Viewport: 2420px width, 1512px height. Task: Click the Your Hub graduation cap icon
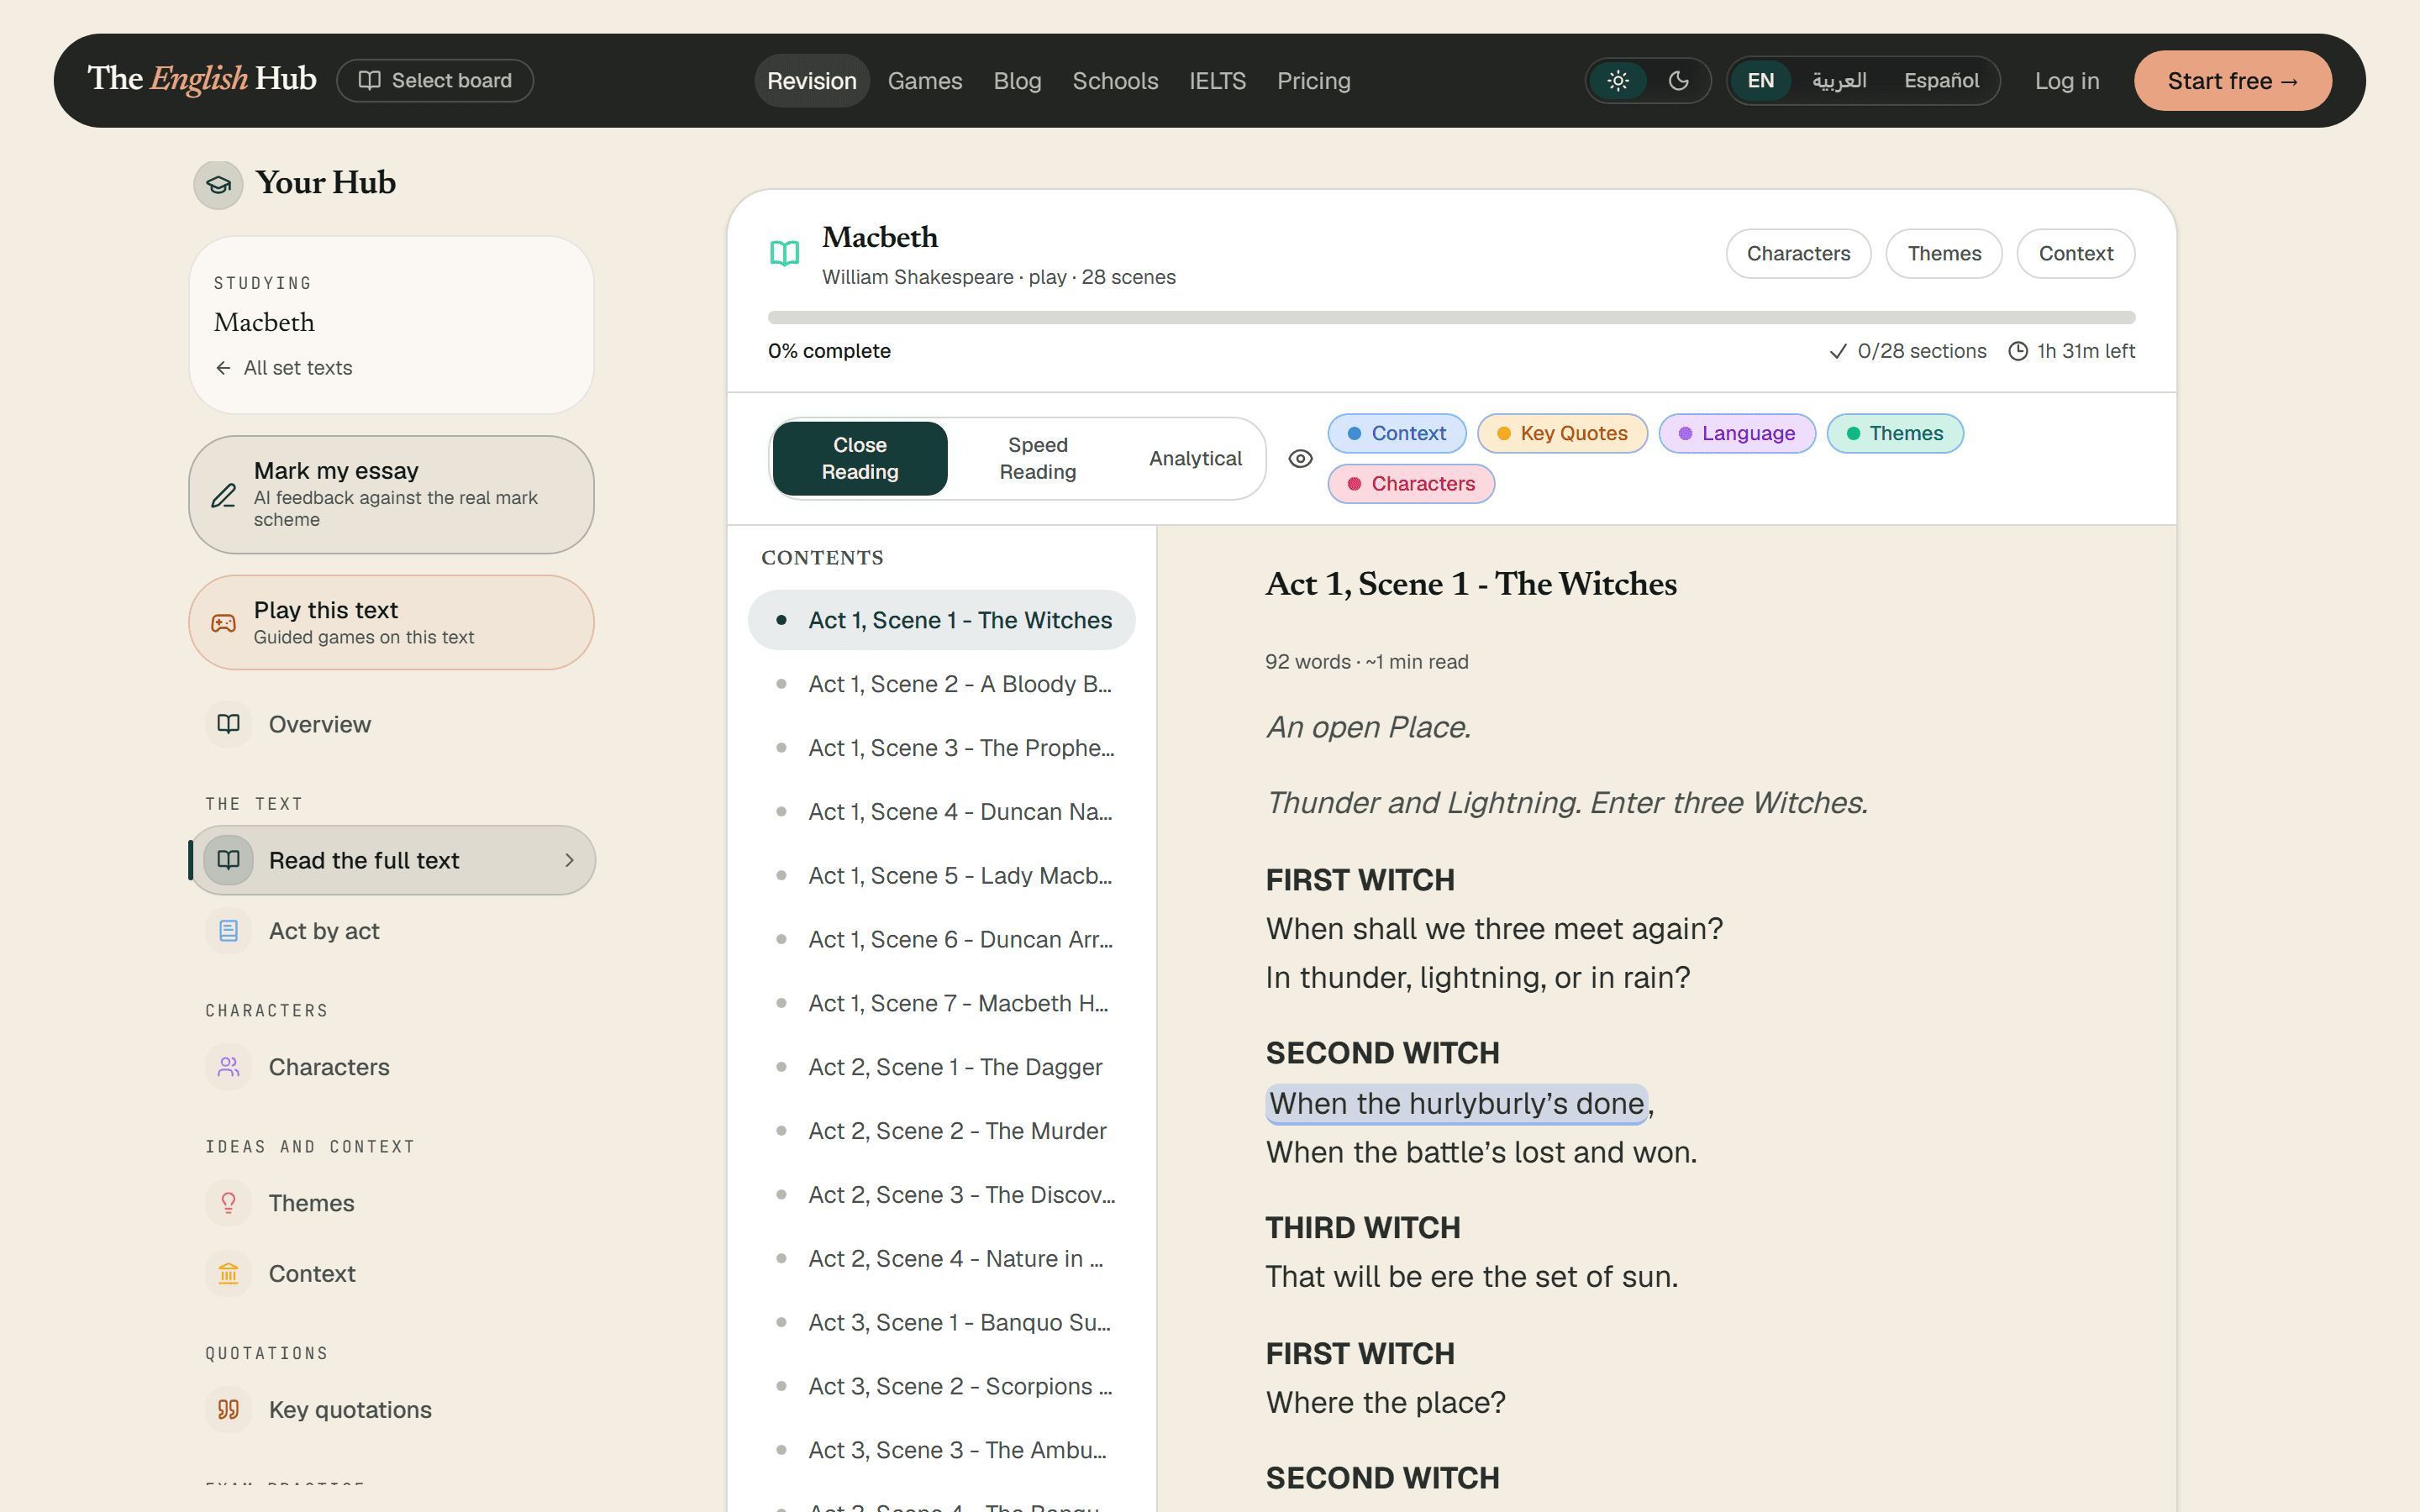(218, 185)
